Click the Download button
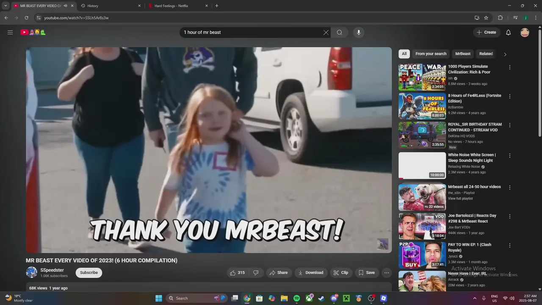Image resolution: width=542 pixels, height=305 pixels. coord(311,273)
